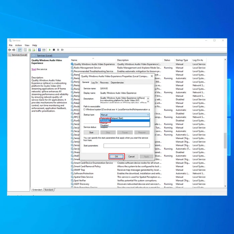Click the Export List toolbar icon
234x234 pixels.
tap(34, 50)
